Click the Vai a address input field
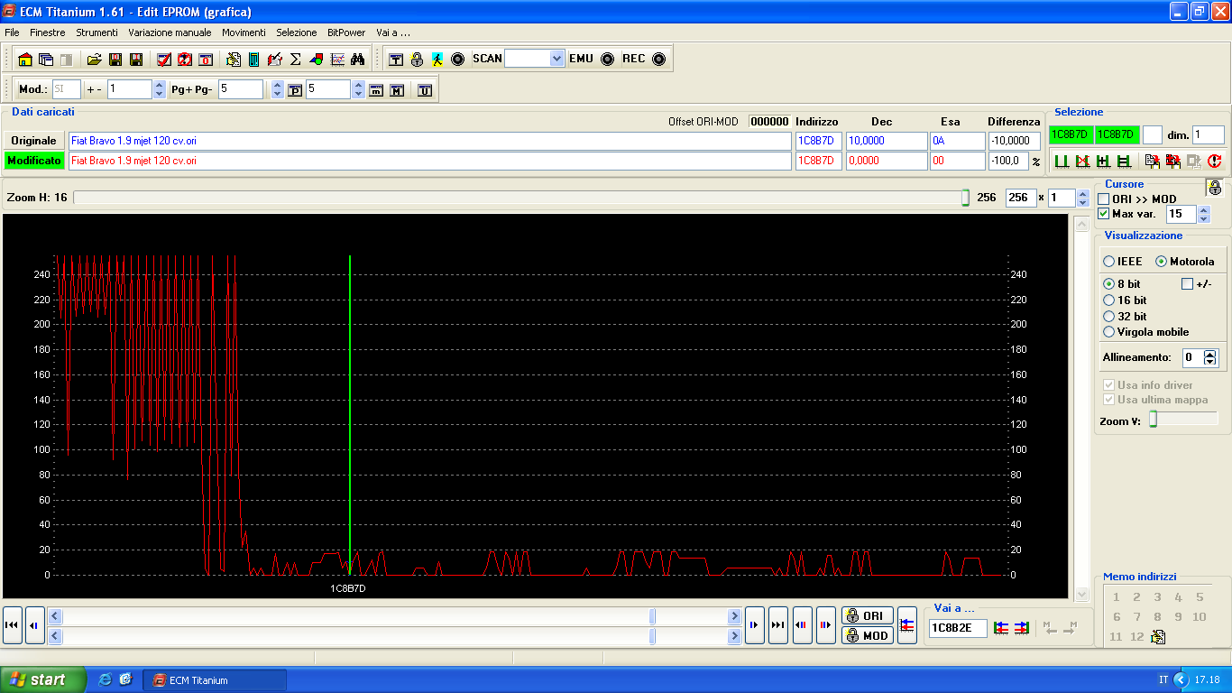Image resolution: width=1232 pixels, height=693 pixels. click(x=957, y=628)
